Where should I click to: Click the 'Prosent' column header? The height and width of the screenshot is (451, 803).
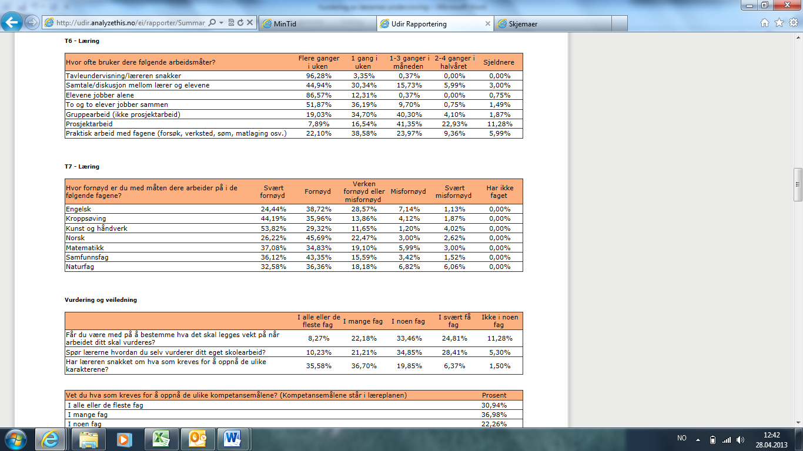click(x=494, y=395)
